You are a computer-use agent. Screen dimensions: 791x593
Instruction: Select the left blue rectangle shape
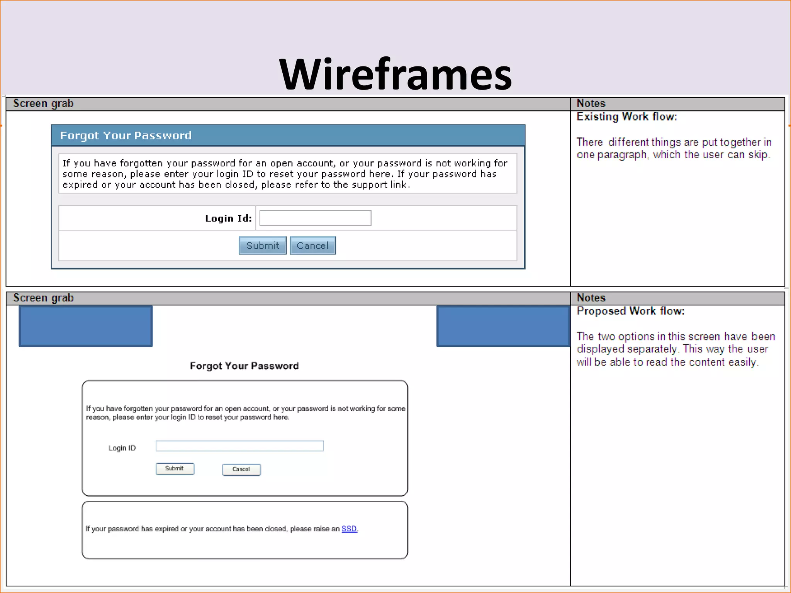point(85,326)
